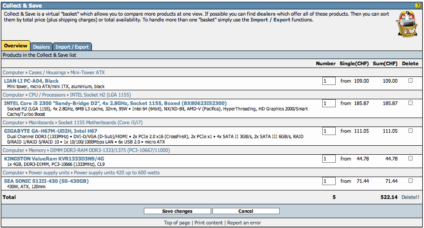Click the Print content link
The image size is (424, 228).
(x=208, y=223)
